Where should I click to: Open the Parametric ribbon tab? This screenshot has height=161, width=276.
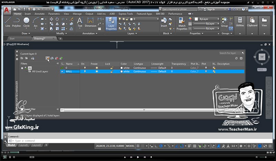54,14
